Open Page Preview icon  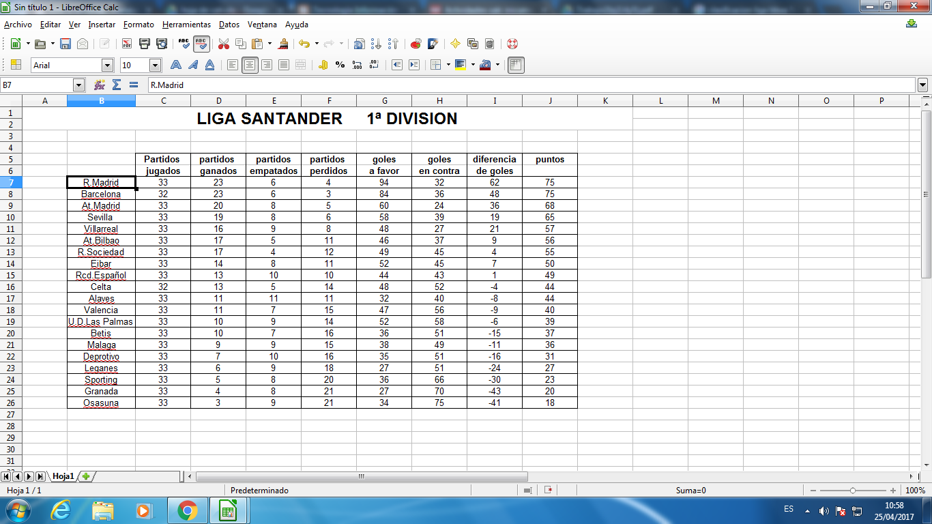162,44
